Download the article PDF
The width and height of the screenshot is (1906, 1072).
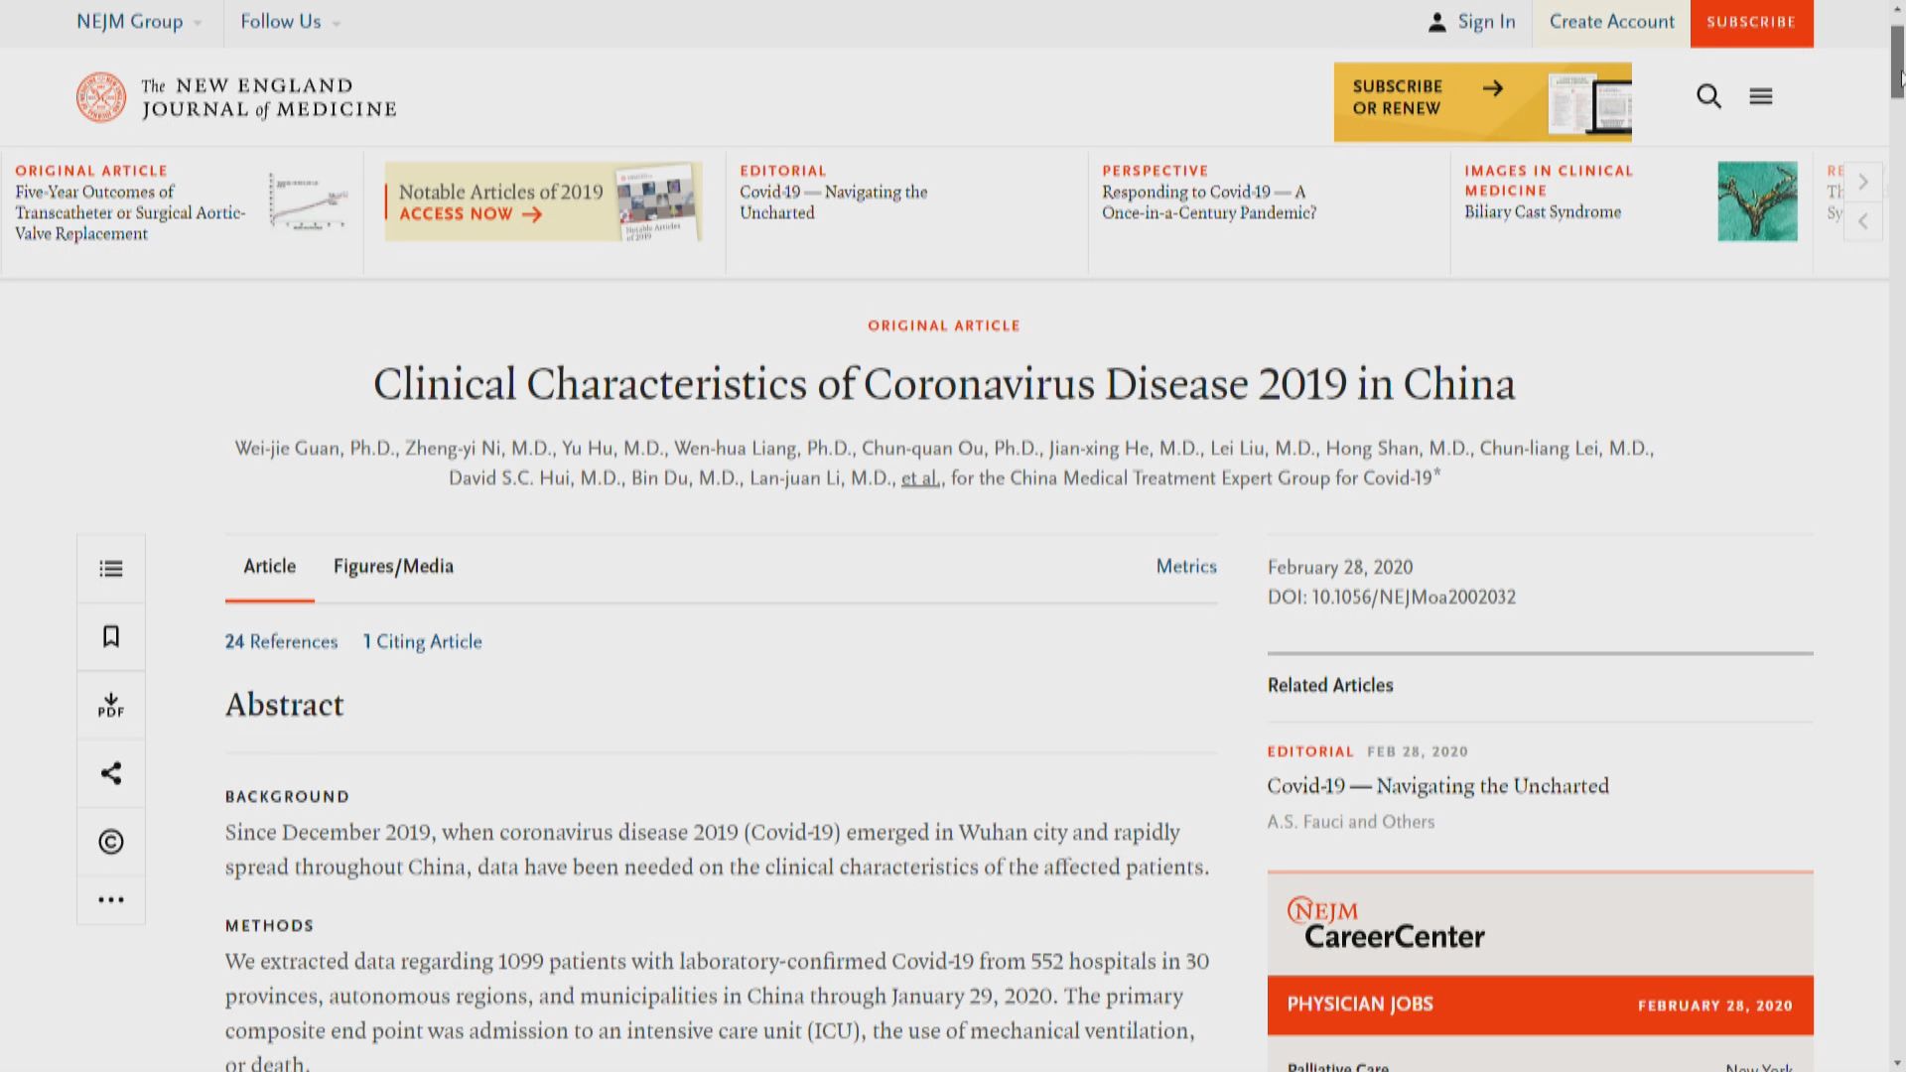click(x=111, y=705)
